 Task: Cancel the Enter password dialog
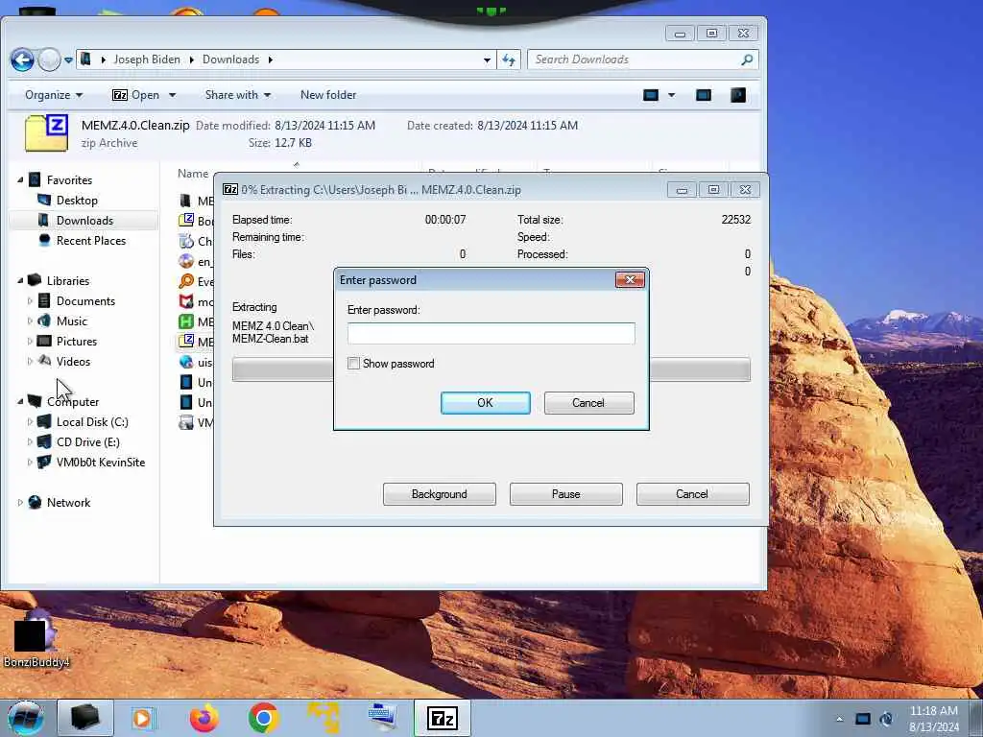(588, 403)
